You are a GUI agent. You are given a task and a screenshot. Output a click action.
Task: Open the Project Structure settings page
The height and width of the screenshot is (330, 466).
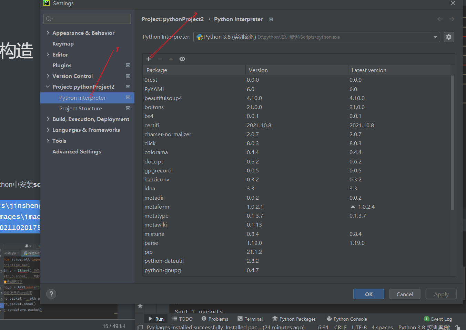coord(81,108)
